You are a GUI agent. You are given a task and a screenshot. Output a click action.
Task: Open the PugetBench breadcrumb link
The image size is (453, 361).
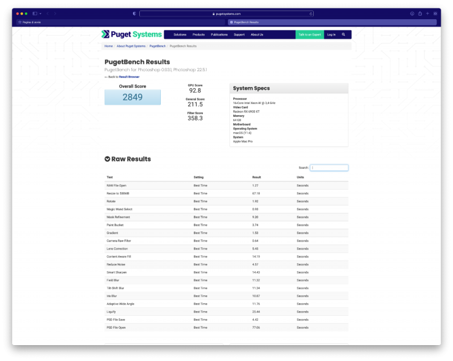point(157,46)
